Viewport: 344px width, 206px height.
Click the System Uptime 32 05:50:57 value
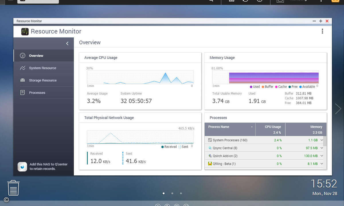(x=136, y=101)
